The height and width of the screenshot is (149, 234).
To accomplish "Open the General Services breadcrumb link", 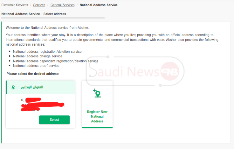I will [62, 5].
